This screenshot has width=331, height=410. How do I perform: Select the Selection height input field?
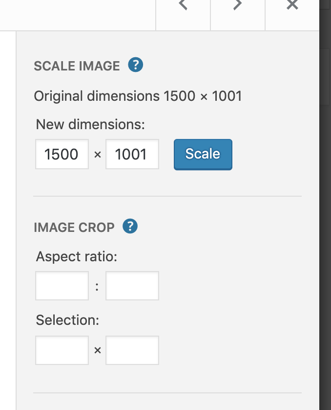pos(132,350)
